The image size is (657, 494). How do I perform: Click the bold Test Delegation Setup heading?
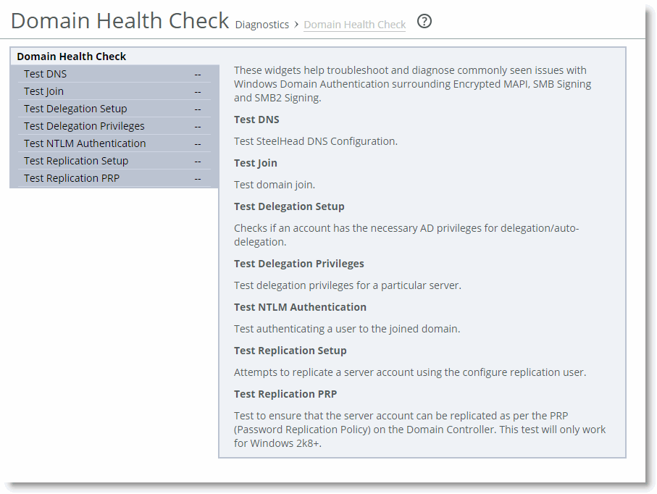point(289,206)
